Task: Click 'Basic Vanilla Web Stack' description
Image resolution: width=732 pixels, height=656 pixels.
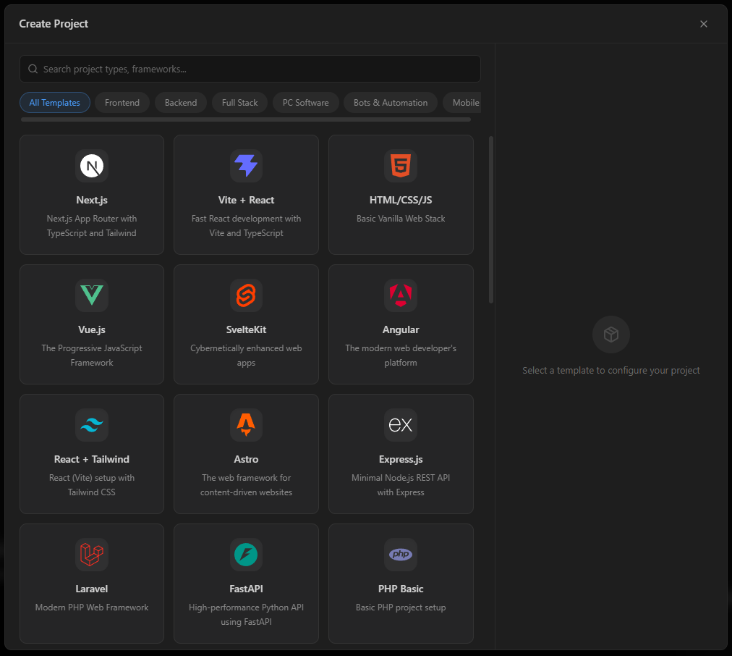Action: click(x=401, y=219)
